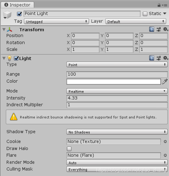
Task: Click the Position property label
Action: (15, 36)
